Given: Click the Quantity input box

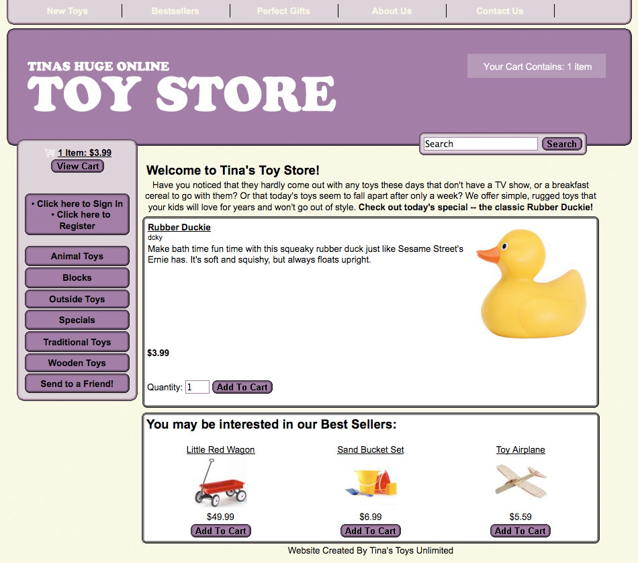Looking at the screenshot, I should 197,387.
